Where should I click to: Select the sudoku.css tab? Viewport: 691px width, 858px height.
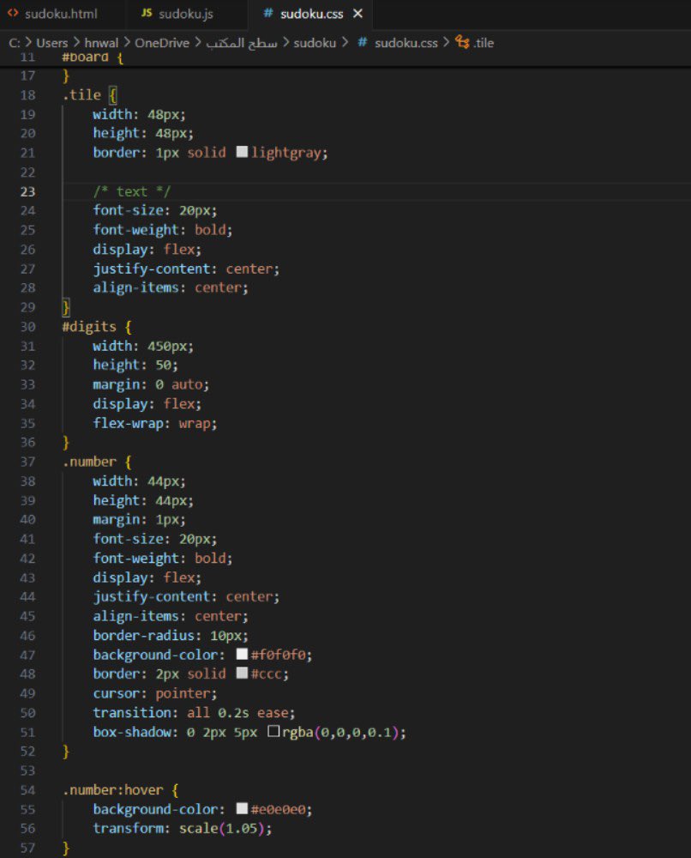[x=311, y=15]
